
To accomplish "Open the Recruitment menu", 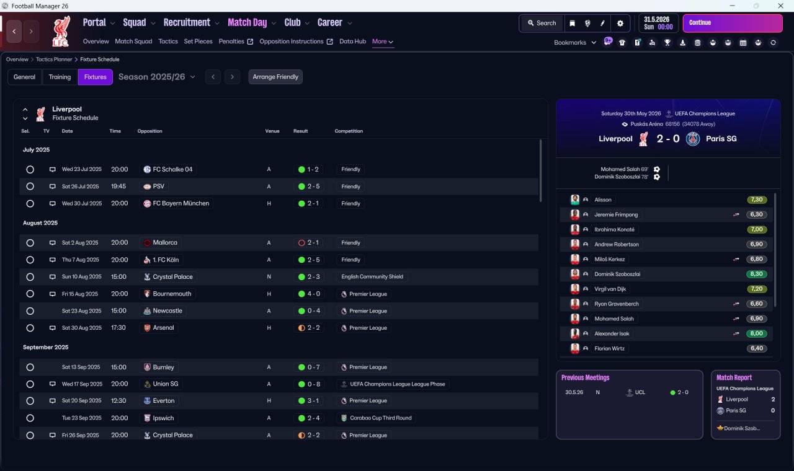I will tap(191, 22).
